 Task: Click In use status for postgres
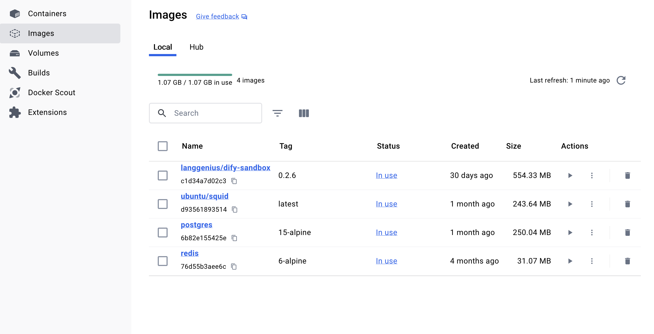pos(386,233)
